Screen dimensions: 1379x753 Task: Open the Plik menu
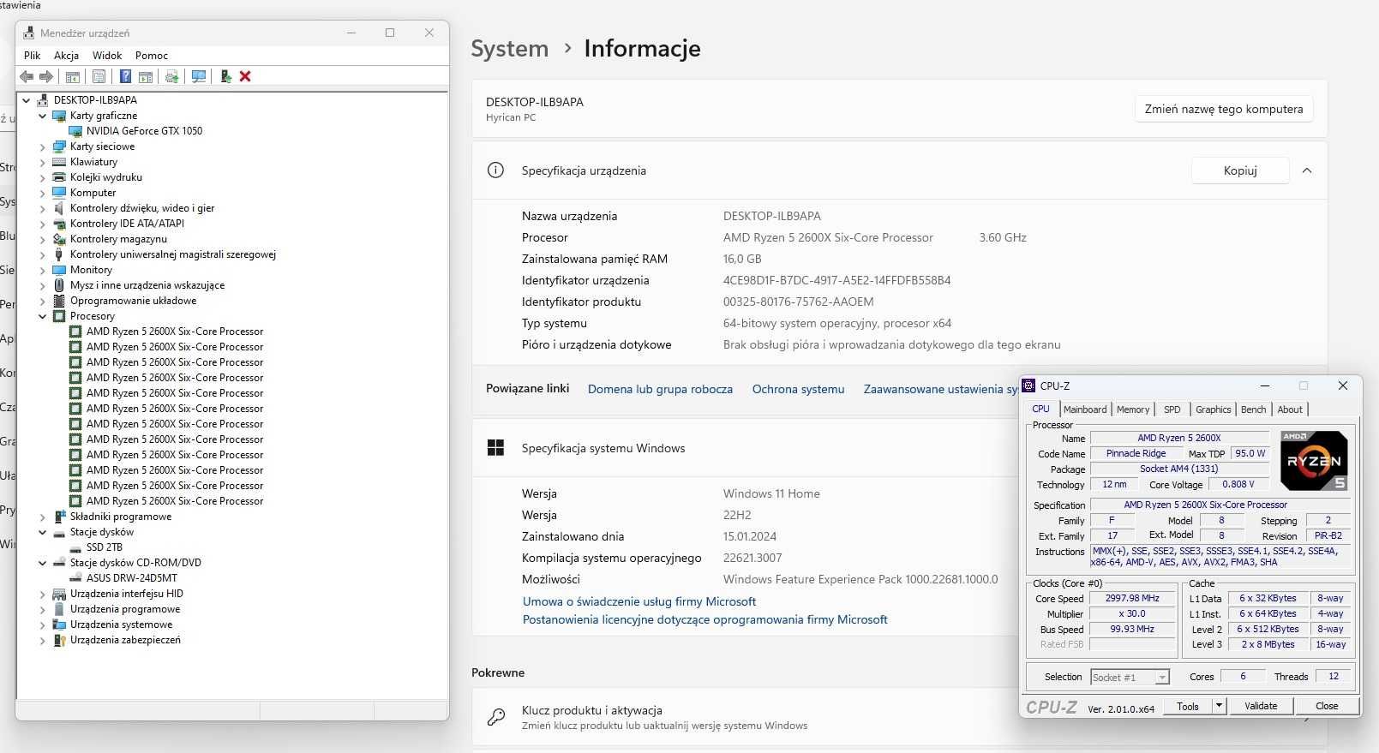[33, 55]
